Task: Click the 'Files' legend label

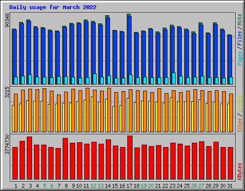Action: (x=240, y=38)
